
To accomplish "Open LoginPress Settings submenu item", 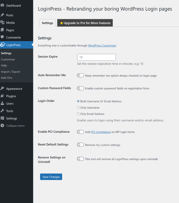I will point(6,53).
